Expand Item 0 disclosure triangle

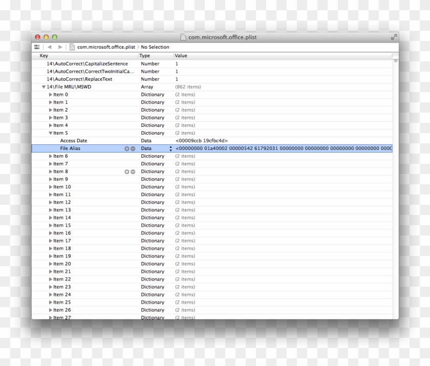click(50, 94)
